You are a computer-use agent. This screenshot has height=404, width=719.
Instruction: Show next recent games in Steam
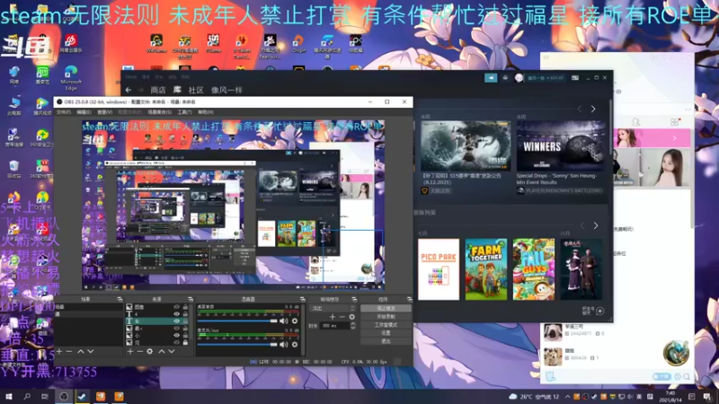click(596, 225)
